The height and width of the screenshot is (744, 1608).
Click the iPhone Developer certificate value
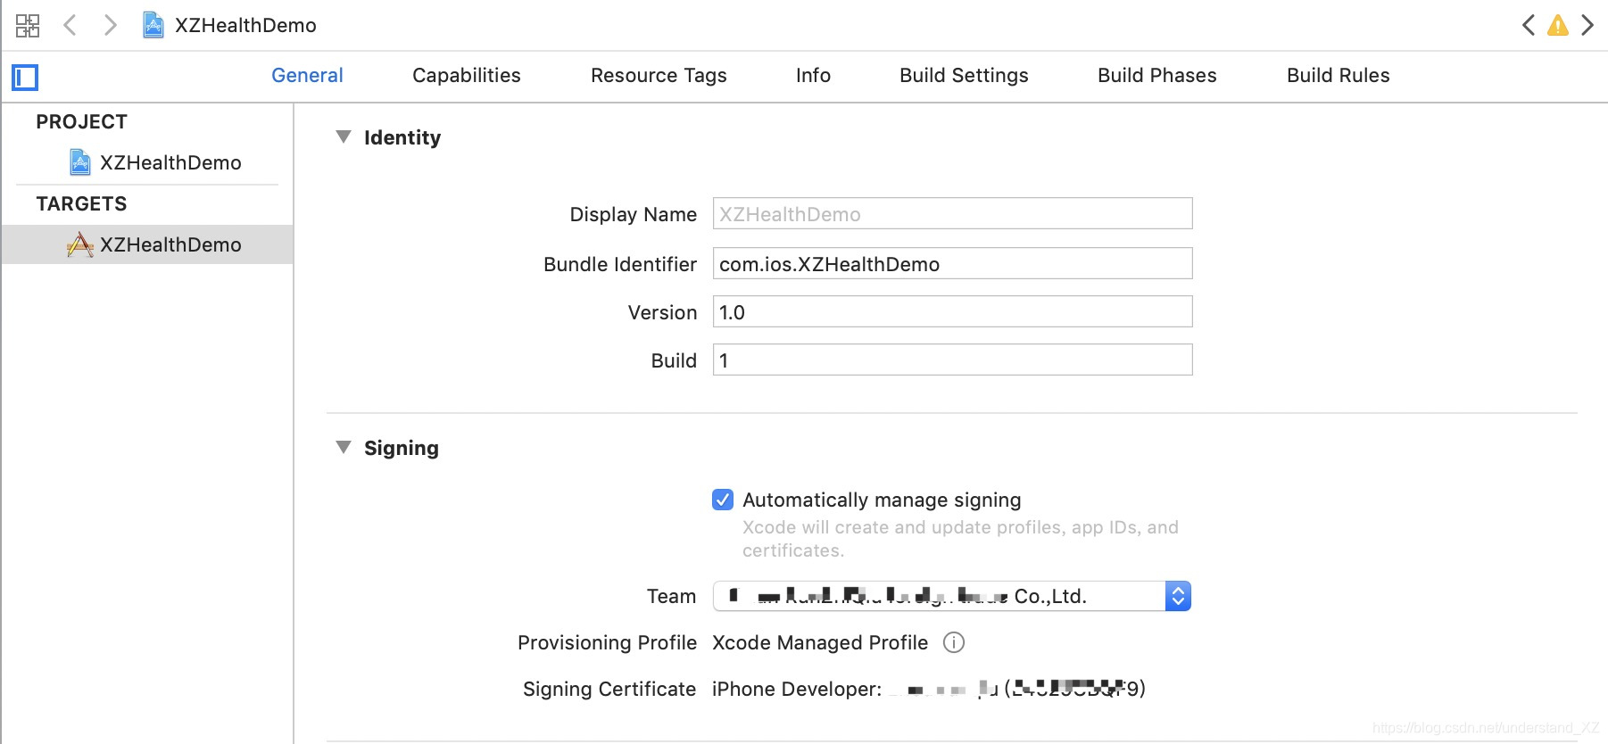929,689
